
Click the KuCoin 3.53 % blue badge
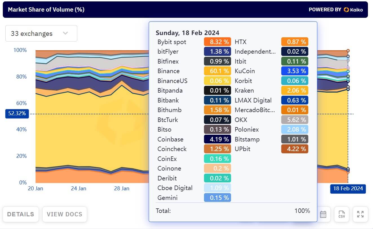(x=295, y=71)
